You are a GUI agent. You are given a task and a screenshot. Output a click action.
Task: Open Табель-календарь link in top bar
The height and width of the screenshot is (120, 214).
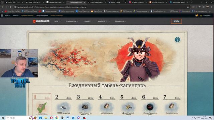(x=57, y=16)
